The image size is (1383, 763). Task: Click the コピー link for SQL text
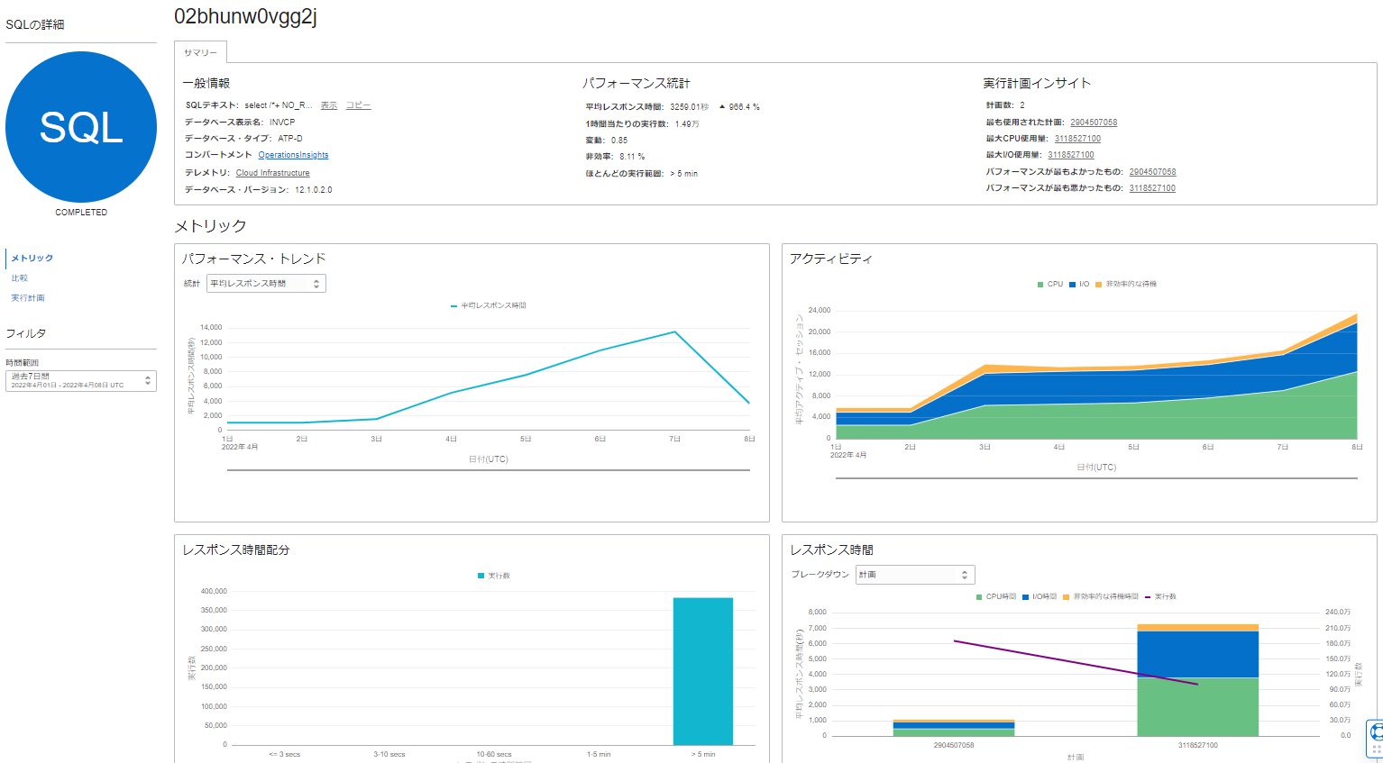coord(358,105)
